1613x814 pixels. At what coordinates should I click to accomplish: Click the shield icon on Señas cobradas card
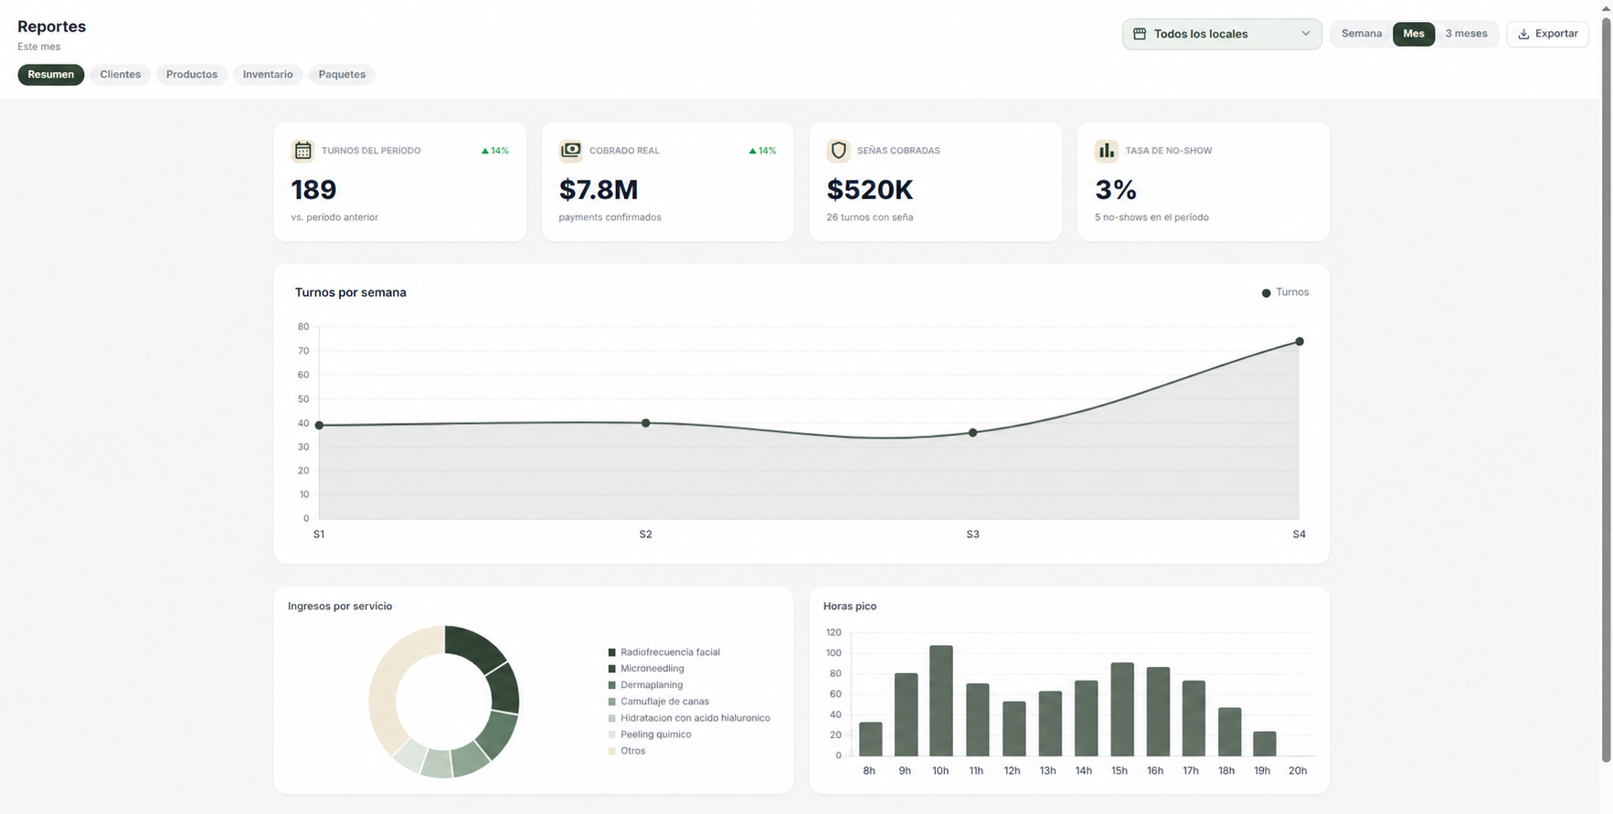pos(838,151)
